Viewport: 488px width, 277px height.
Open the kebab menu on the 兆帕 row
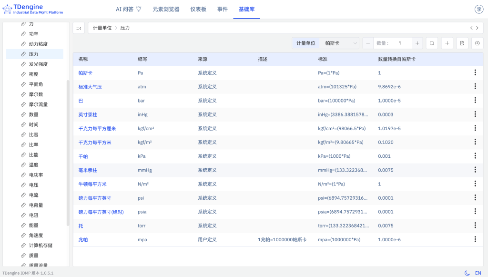tap(475, 239)
